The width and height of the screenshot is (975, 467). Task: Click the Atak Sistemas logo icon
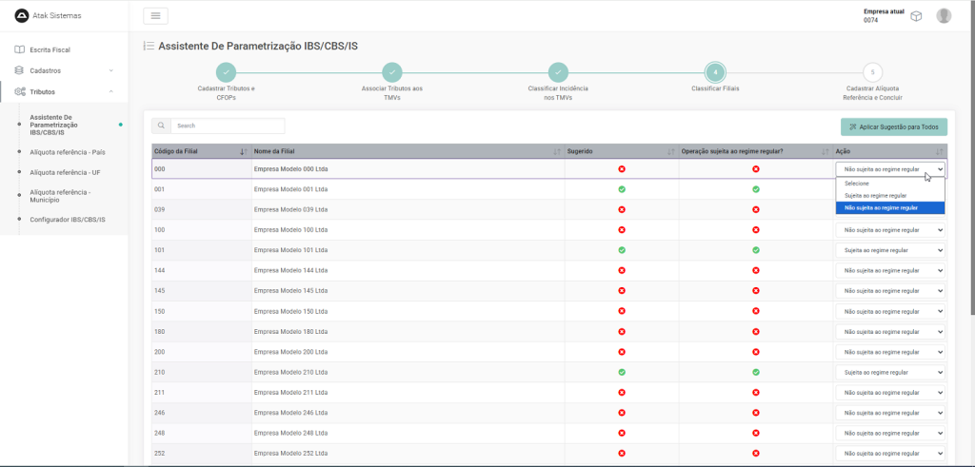[22, 15]
